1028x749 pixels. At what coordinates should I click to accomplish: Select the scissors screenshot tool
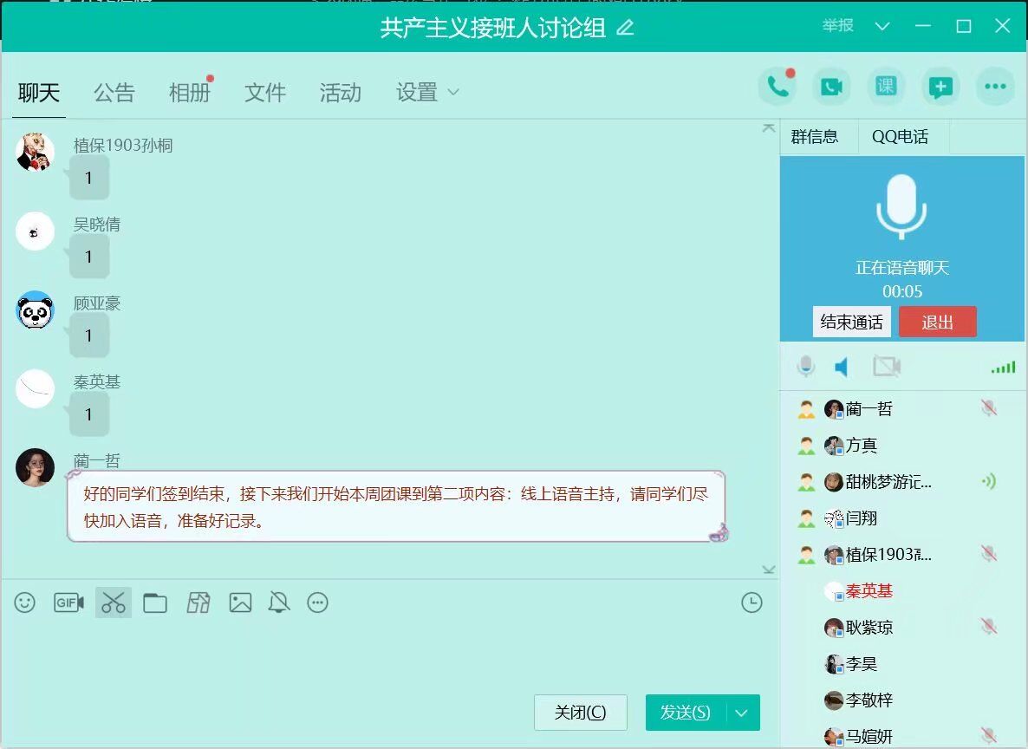tap(114, 602)
